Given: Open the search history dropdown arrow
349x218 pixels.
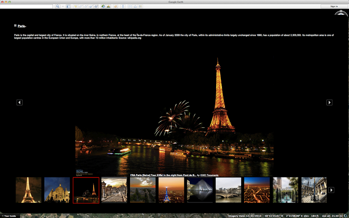Looking at the screenshot, I should 62,7.
